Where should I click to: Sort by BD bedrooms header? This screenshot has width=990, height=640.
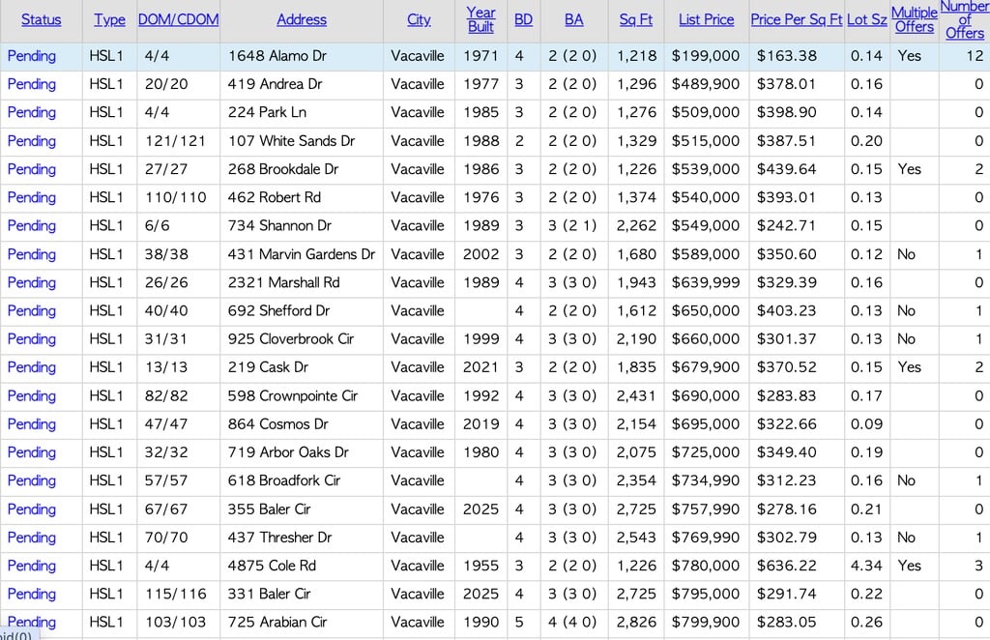pyautogui.click(x=523, y=19)
